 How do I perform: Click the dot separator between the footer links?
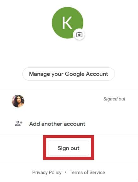coord(65,172)
